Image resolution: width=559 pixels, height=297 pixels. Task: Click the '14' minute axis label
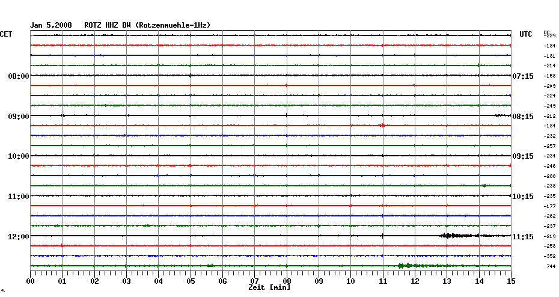[479, 281]
